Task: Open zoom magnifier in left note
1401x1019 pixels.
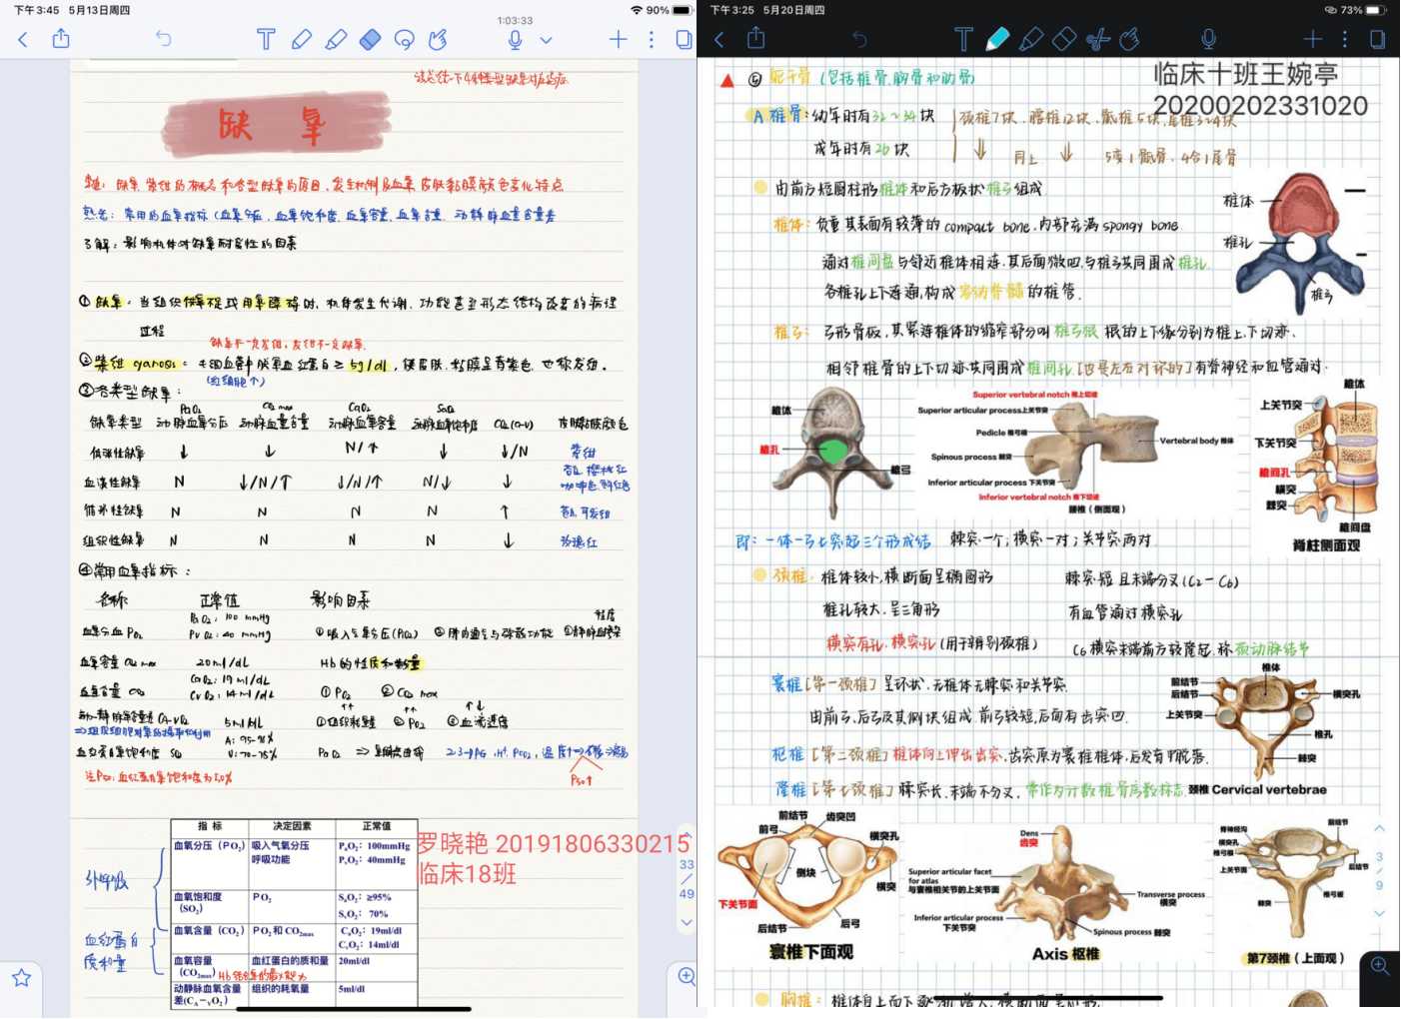Action: coord(687,976)
